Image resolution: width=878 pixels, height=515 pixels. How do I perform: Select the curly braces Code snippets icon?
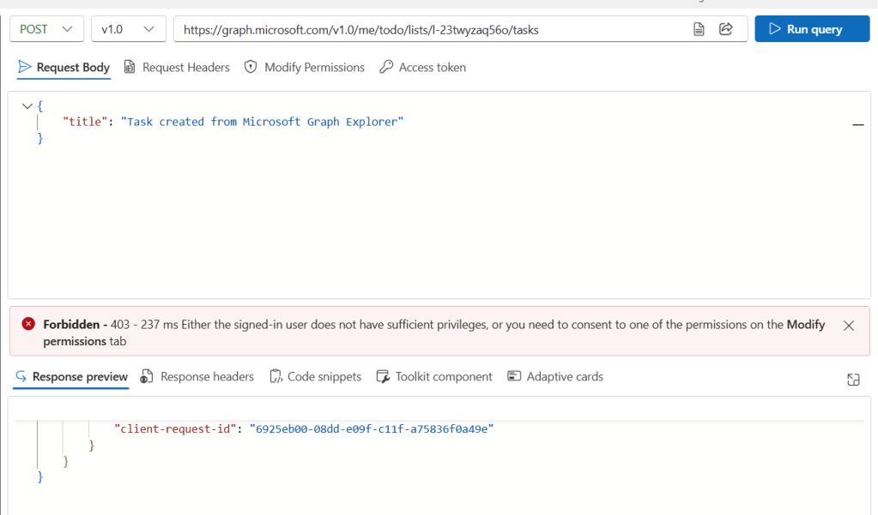(276, 376)
